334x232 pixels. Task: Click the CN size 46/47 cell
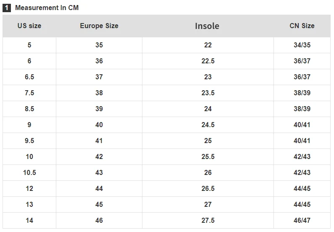[302, 220]
